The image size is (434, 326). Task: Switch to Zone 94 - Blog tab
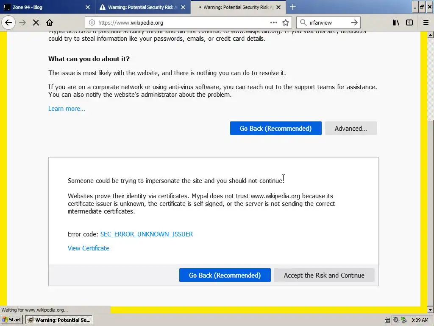(47, 7)
